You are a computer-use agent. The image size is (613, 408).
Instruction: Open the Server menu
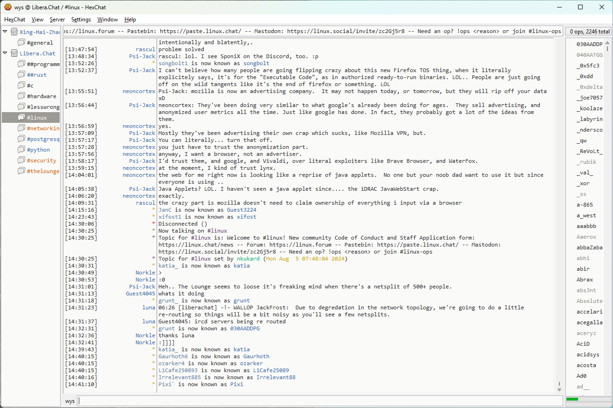pos(57,20)
